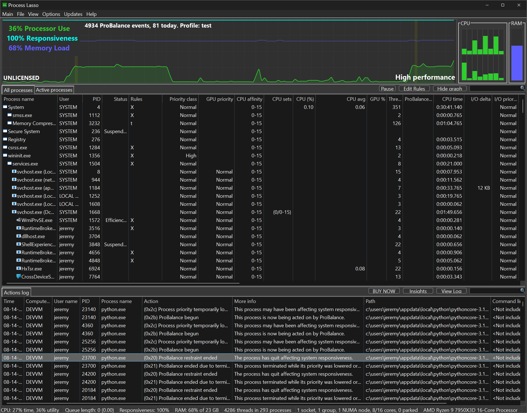Click the Hide graph button
The width and height of the screenshot is (527, 413).
click(450, 89)
